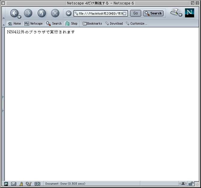
Task: Click the window resize grip corner
Action: 197,184
